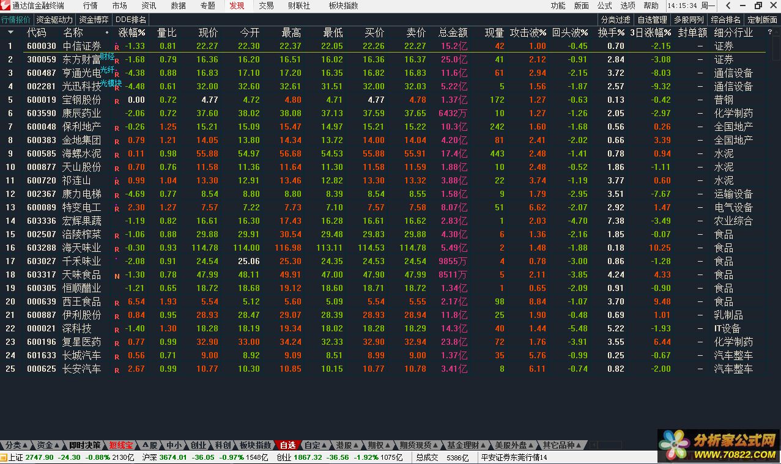Click 创业 index value 1867.32
The width and height of the screenshot is (781, 464).
click(309, 458)
